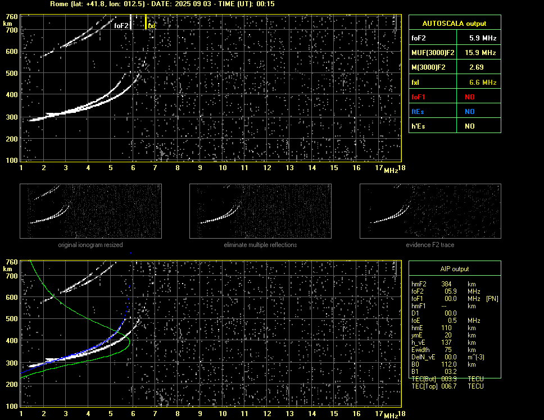Click the 'AUTOSCALA output' header
This screenshot has width=544, height=420.
(x=454, y=24)
